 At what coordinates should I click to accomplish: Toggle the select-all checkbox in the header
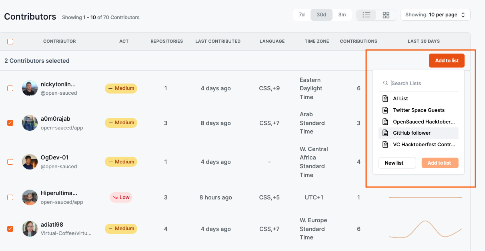[x=10, y=41]
